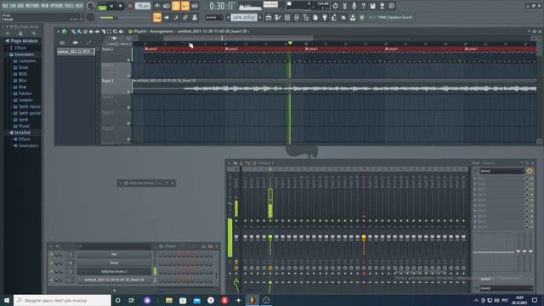Image resolution: width=544 pixels, height=306 pixels.
Task: Toggle loop recording icon
Action: (x=195, y=6)
